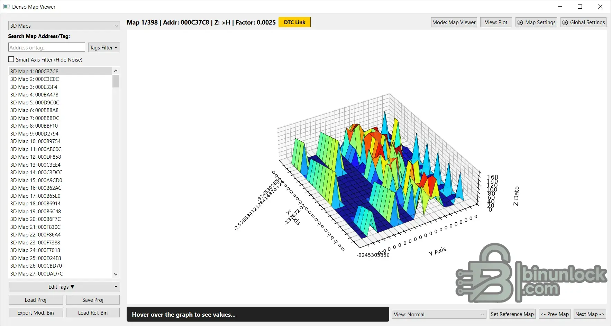The height and width of the screenshot is (326, 611).
Task: Open Map Settings gear button
Action: (536, 22)
